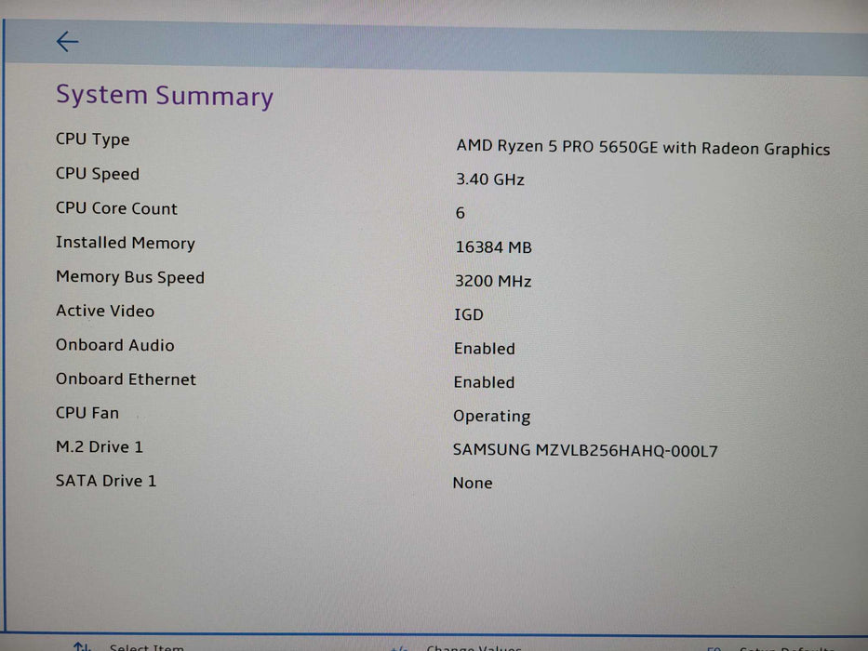Image resolution: width=868 pixels, height=651 pixels.
Task: Select the Active Video label
Action: point(105,311)
